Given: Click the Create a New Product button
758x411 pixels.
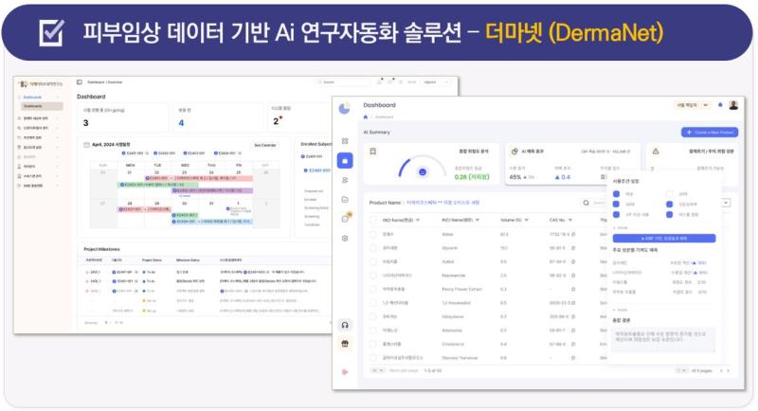Looking at the screenshot, I should [709, 133].
